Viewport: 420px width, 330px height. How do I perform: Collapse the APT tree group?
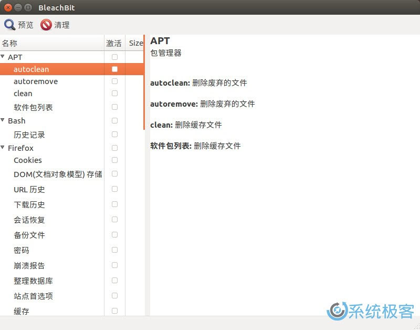pyautogui.click(x=3, y=57)
